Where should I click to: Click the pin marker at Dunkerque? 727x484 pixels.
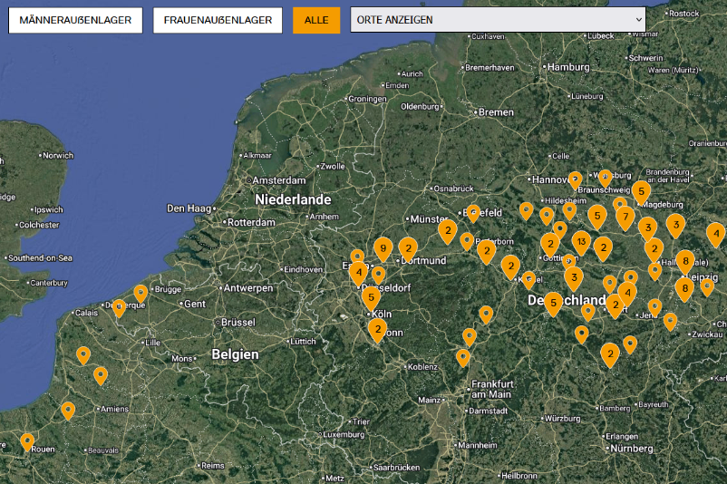tap(119, 306)
